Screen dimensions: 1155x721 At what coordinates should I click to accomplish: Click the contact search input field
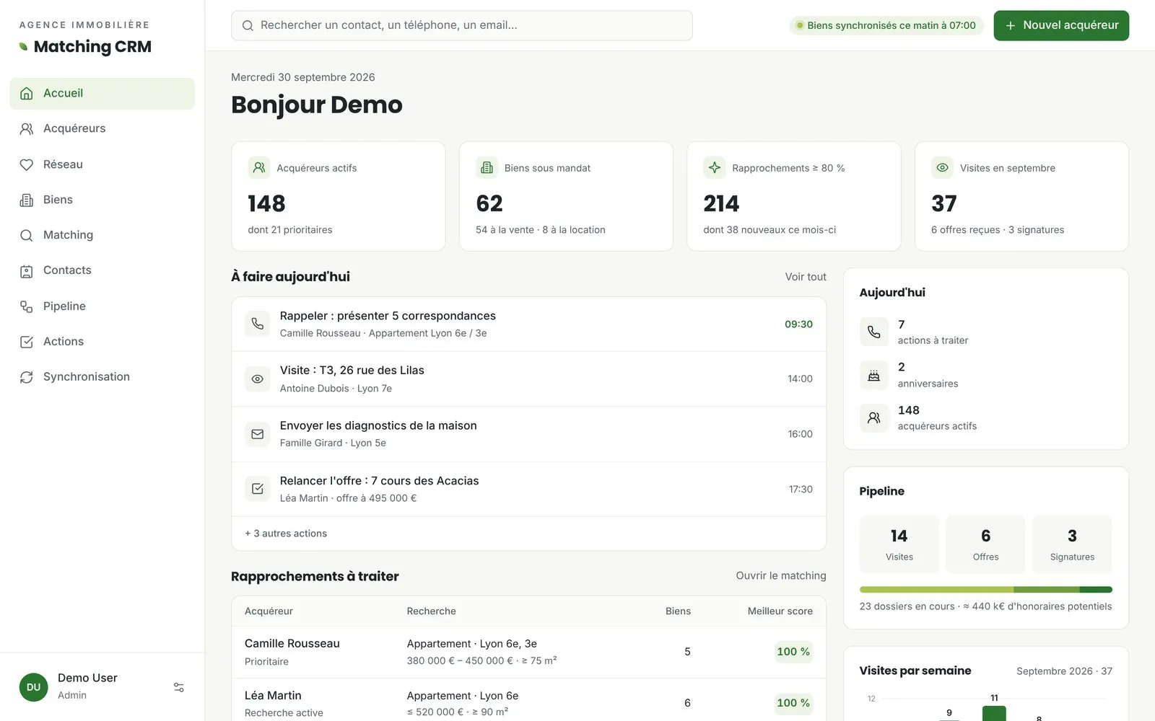point(462,25)
